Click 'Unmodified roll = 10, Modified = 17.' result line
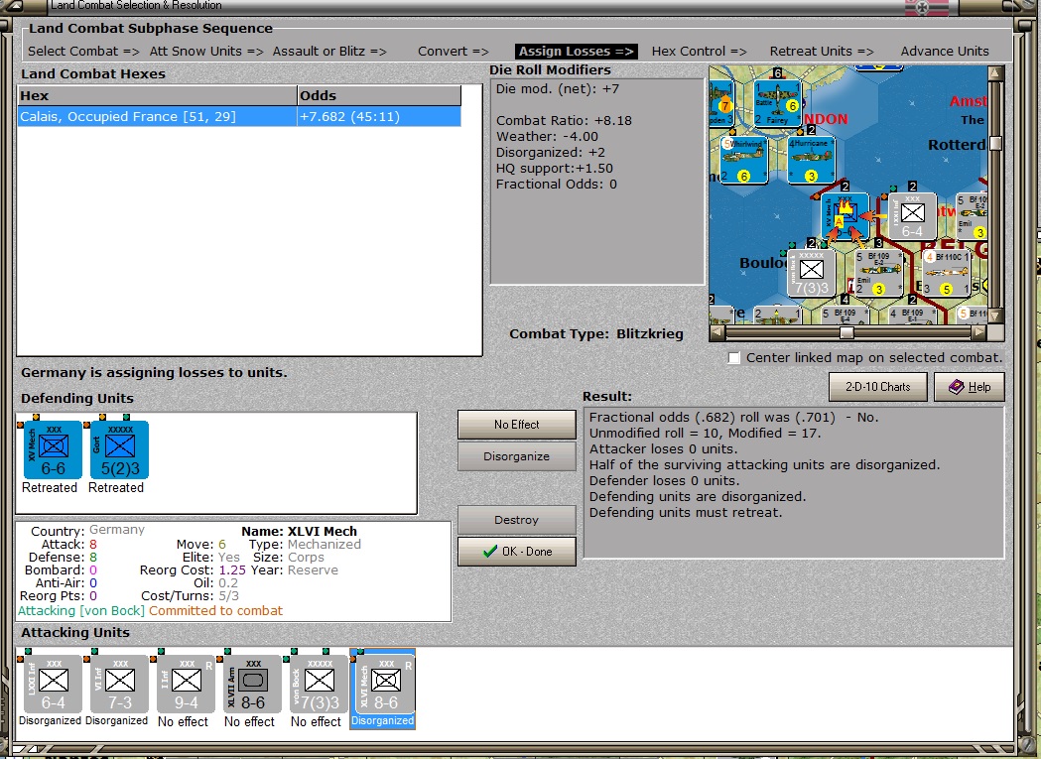The image size is (1041, 759). coord(705,433)
